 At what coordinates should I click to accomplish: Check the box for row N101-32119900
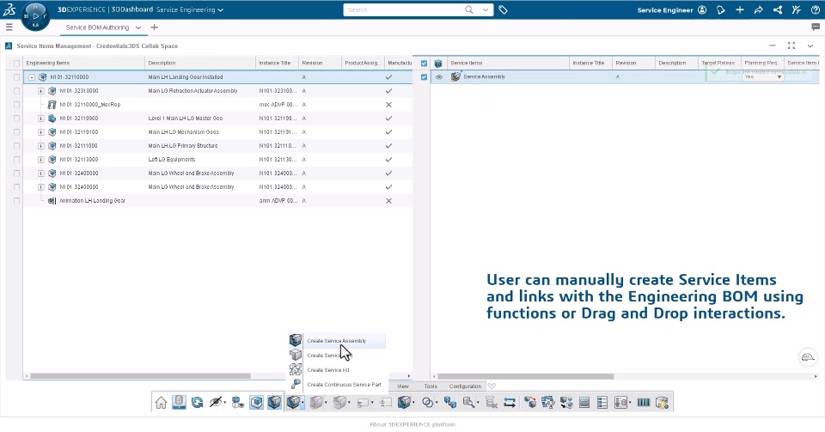17,119
